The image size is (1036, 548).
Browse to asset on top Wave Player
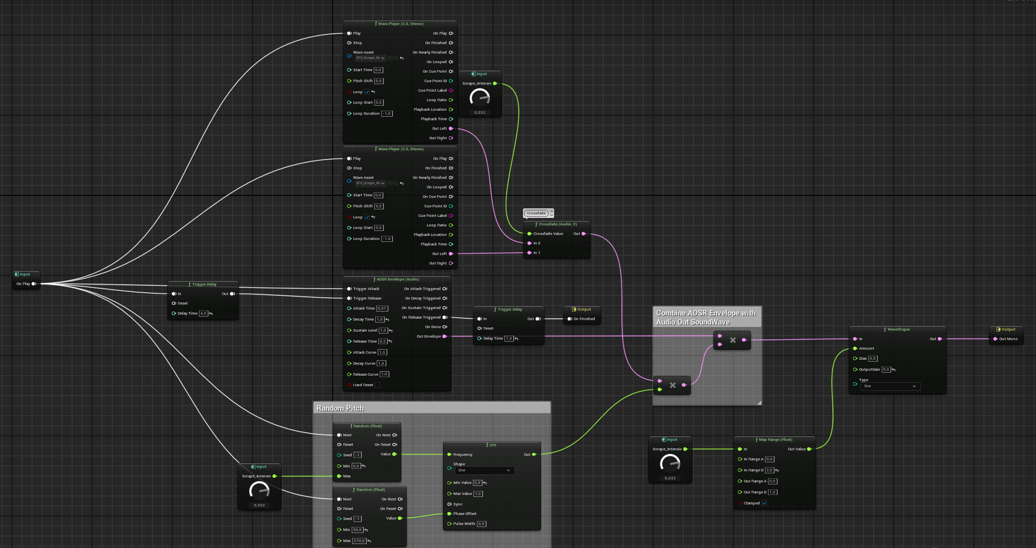[396, 58]
